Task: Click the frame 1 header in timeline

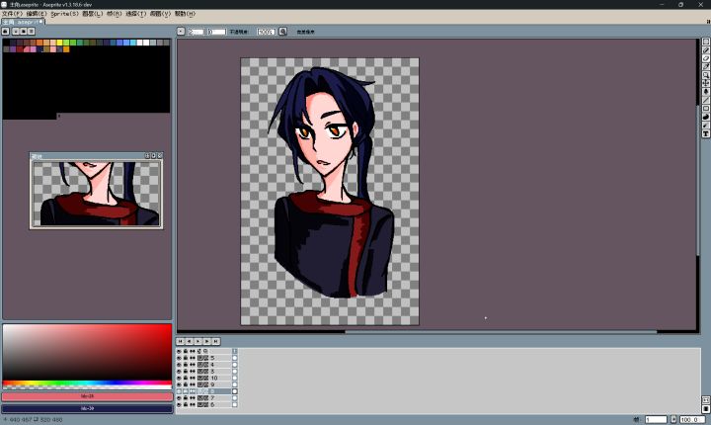Action: coord(235,351)
